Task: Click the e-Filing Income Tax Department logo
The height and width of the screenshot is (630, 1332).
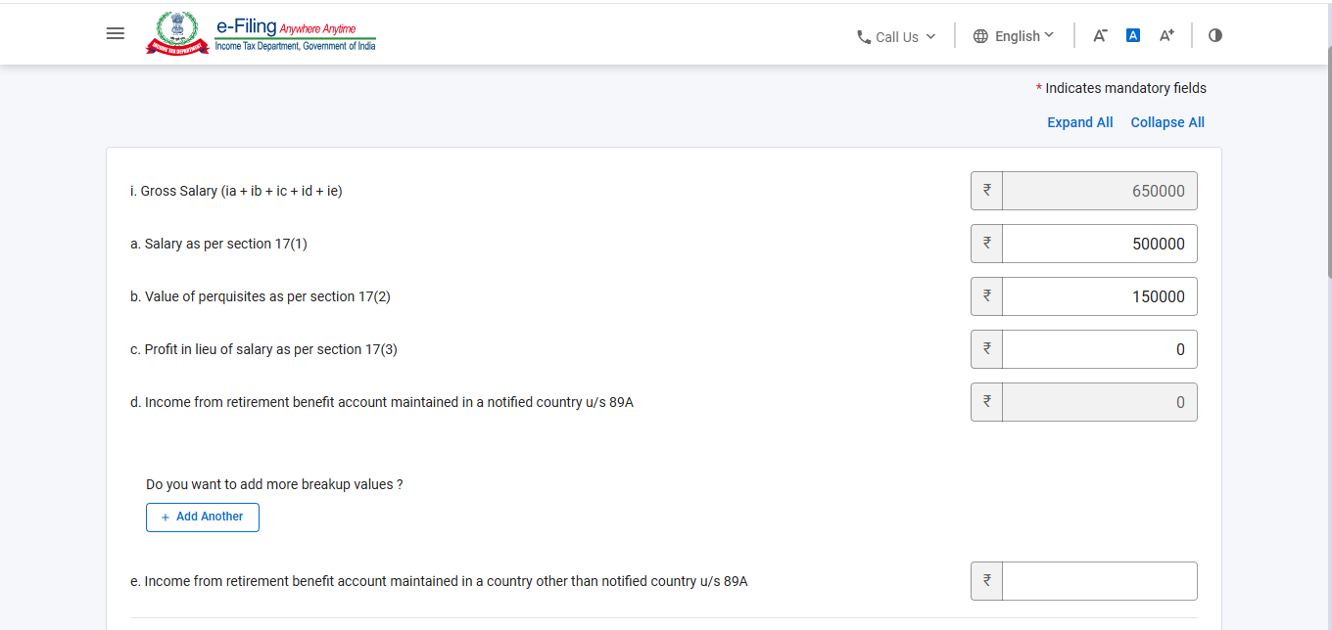Action: pos(262,33)
